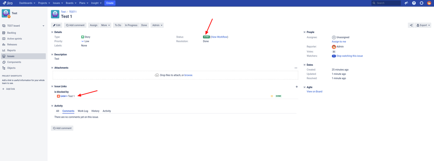Click the browse link in Attachments
434x161 pixels.
tap(188, 75)
